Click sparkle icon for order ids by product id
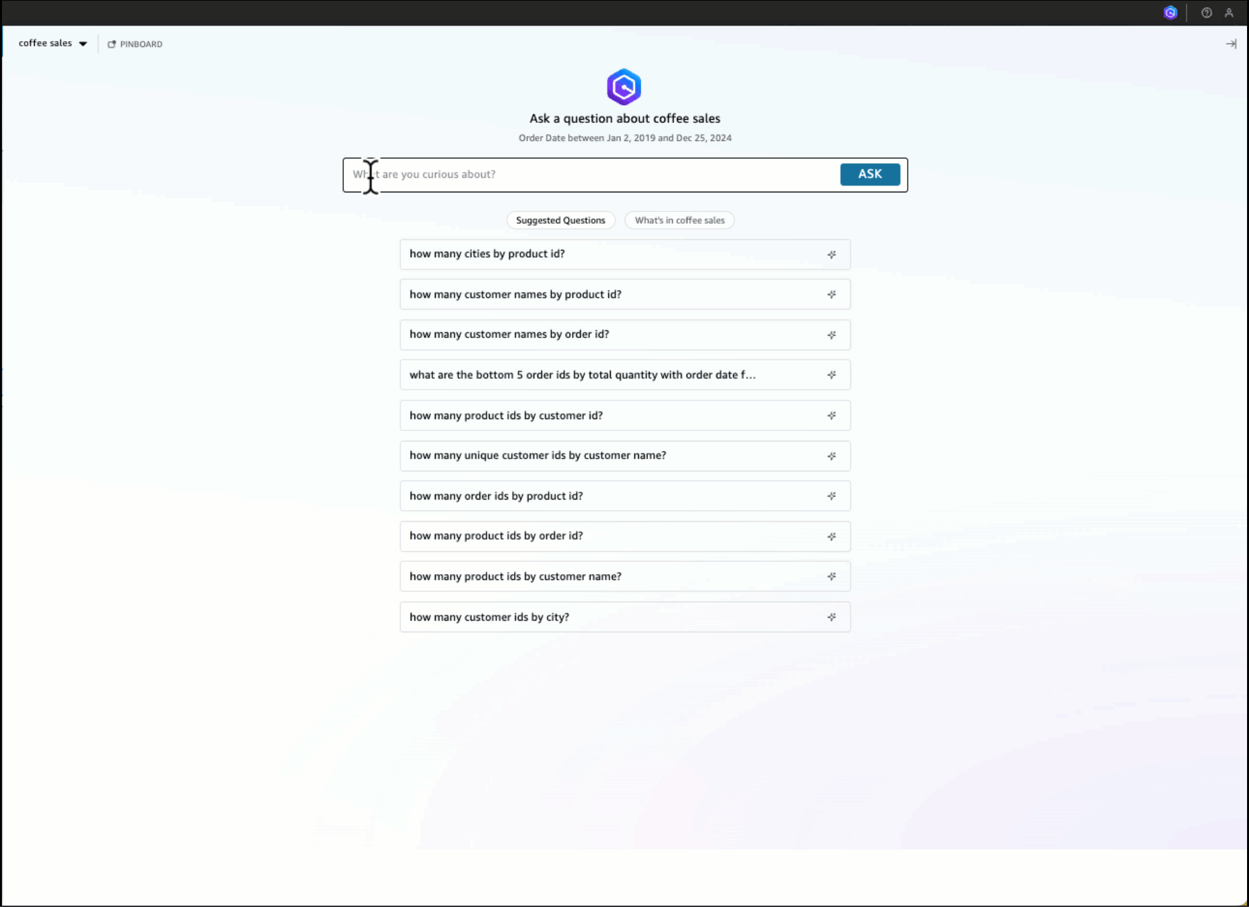Screen dimensions: 1249x907 point(831,496)
